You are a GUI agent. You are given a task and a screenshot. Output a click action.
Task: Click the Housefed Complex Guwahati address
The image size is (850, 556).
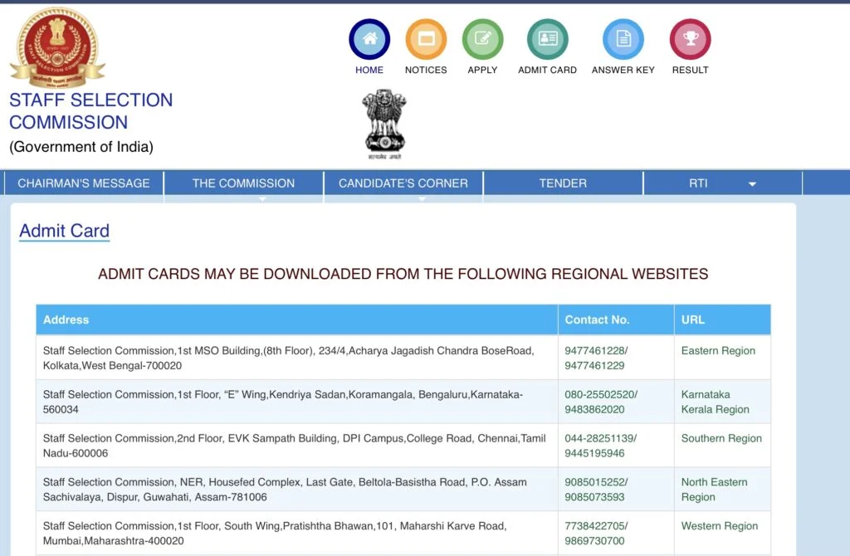tap(297, 490)
